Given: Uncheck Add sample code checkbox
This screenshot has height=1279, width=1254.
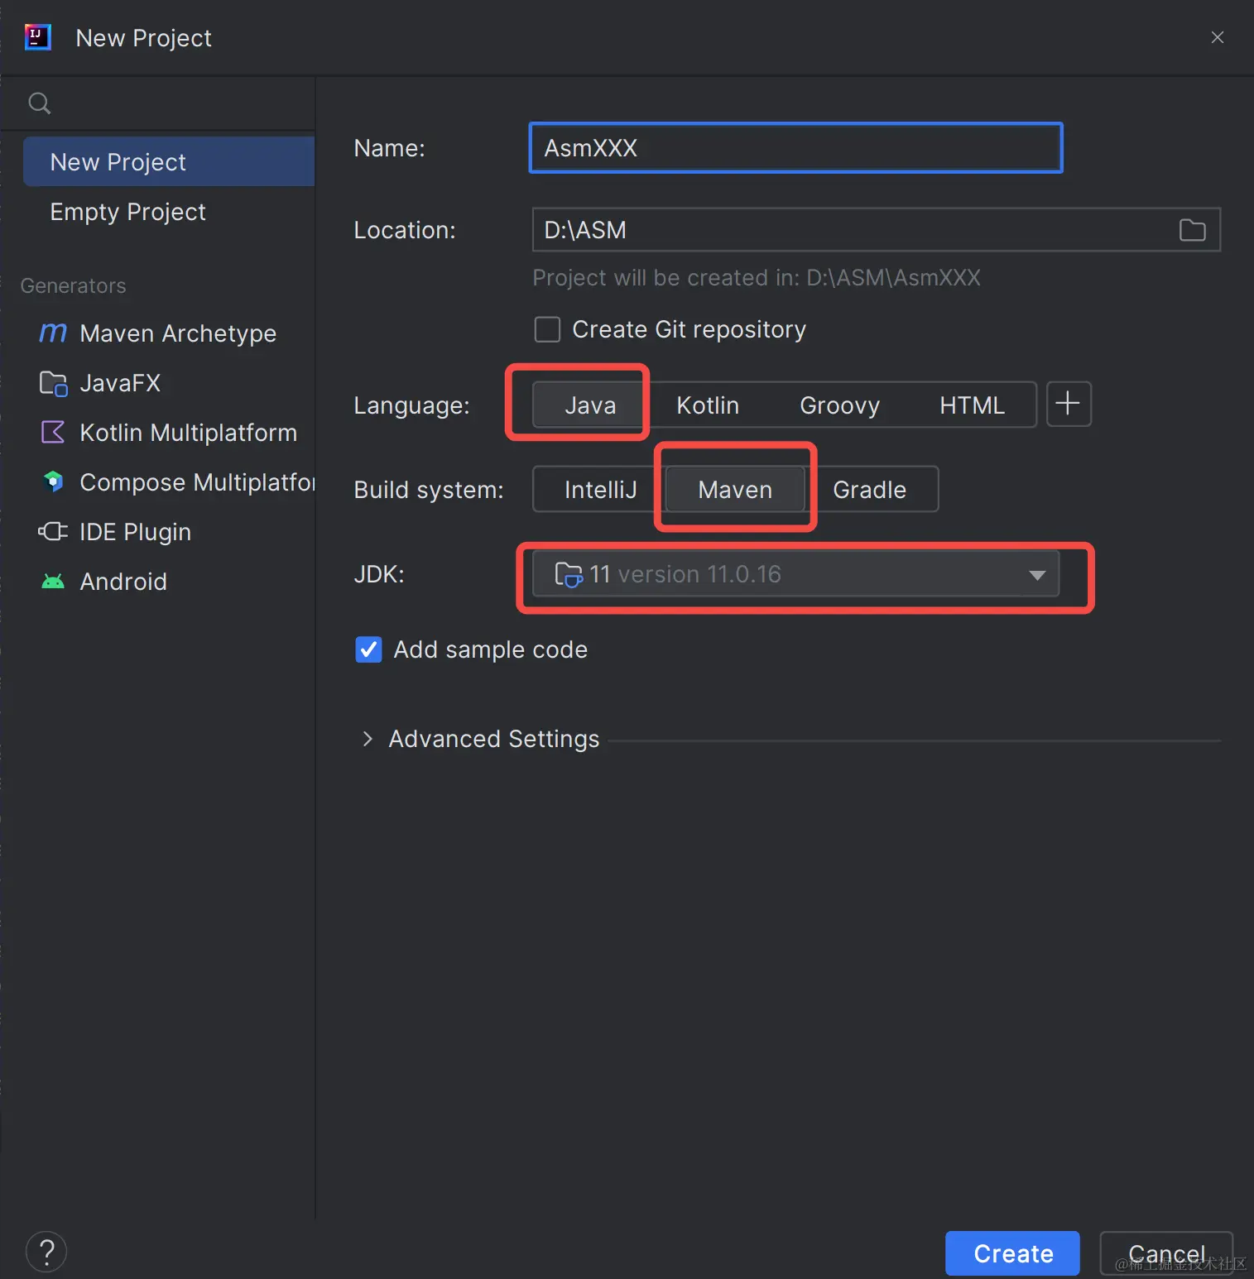Looking at the screenshot, I should click(x=368, y=649).
